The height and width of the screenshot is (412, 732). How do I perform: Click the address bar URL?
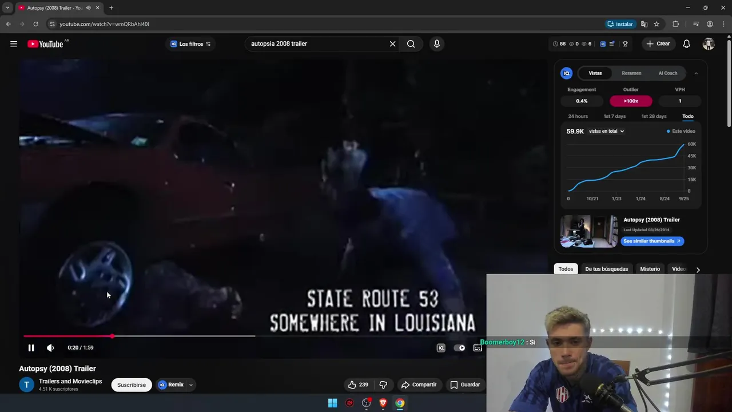point(104,24)
